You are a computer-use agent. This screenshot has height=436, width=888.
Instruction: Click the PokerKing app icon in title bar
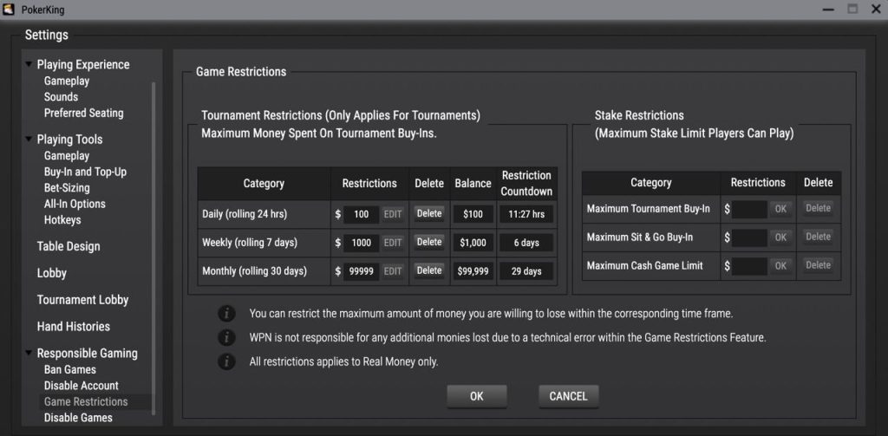coord(8,9)
